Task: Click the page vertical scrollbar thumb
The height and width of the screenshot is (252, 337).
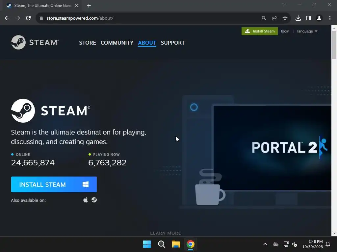Action: (x=334, y=45)
